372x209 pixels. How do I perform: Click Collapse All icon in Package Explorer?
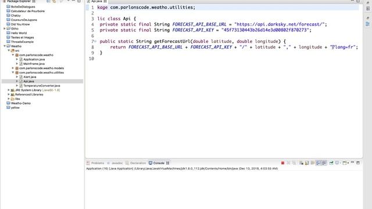click(x=48, y=1)
